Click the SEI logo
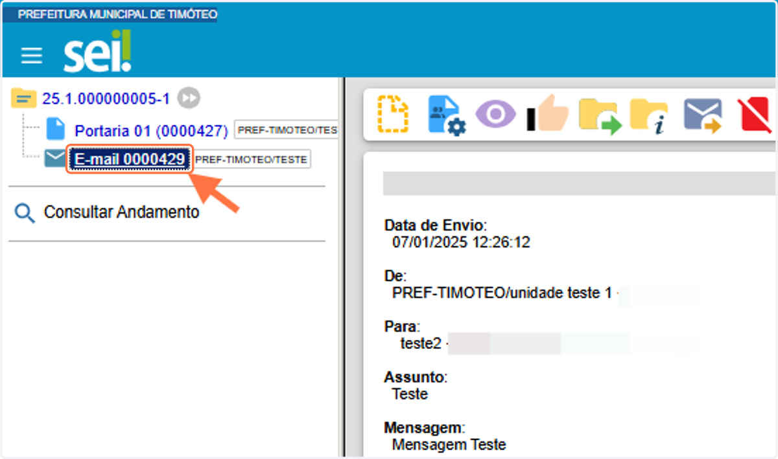Image resolution: width=778 pixels, height=459 pixels. click(97, 52)
